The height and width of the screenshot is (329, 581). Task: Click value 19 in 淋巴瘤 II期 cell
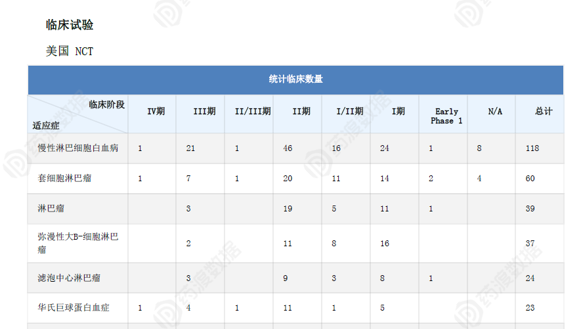[x=288, y=209]
